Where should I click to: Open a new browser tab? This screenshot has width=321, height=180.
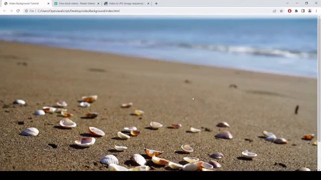click(156, 3)
